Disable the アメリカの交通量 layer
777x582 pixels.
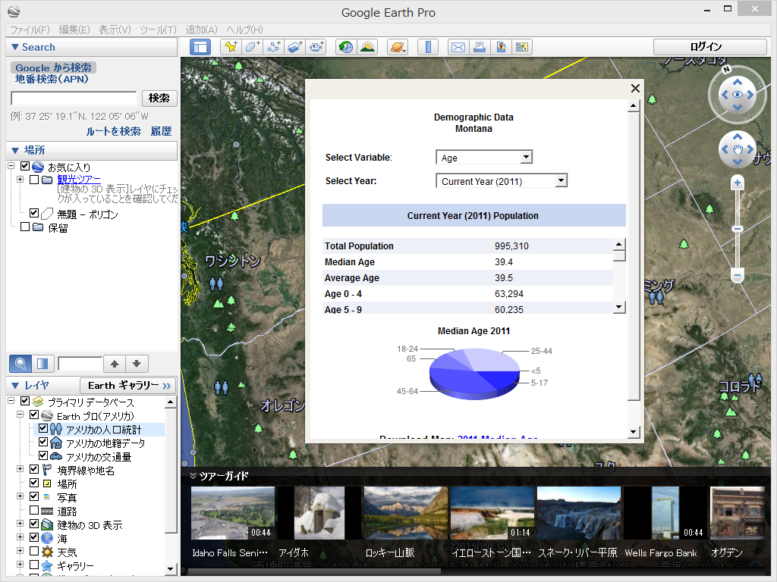click(x=42, y=455)
